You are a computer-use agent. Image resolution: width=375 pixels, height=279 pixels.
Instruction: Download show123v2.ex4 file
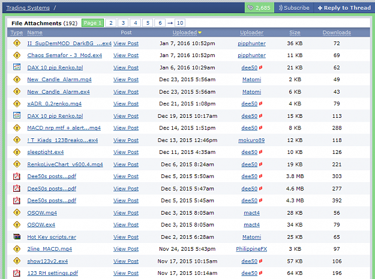pyautogui.click(x=47, y=261)
